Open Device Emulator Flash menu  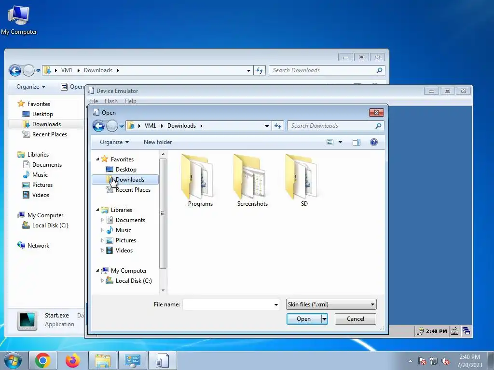click(111, 101)
